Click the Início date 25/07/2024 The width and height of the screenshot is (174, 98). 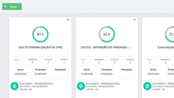(153, 74)
